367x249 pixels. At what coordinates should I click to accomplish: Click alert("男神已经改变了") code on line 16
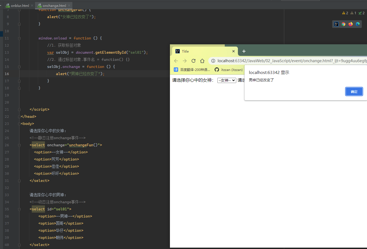[80, 74]
